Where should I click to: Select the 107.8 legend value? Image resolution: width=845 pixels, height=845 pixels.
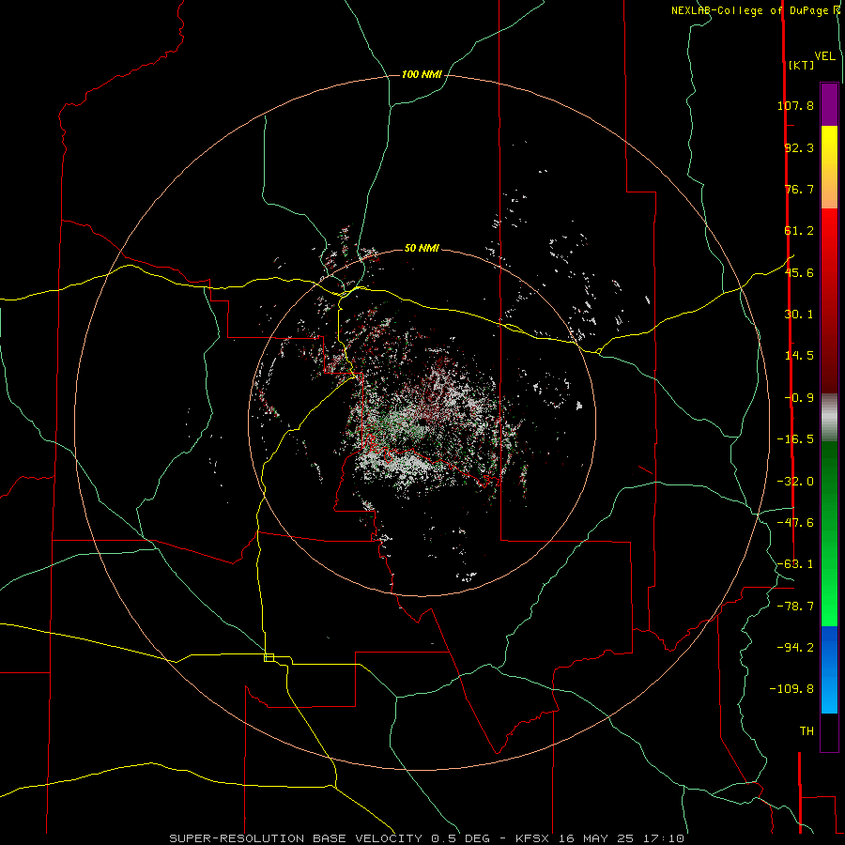tap(795, 105)
